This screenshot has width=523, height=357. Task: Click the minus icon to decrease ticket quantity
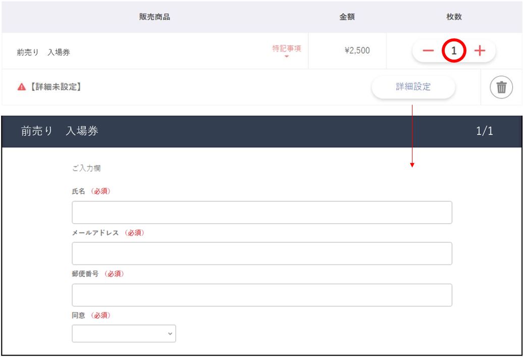pos(428,51)
